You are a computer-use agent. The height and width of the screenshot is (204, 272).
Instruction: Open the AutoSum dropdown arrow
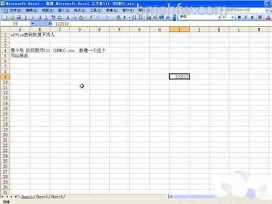coord(129,17)
